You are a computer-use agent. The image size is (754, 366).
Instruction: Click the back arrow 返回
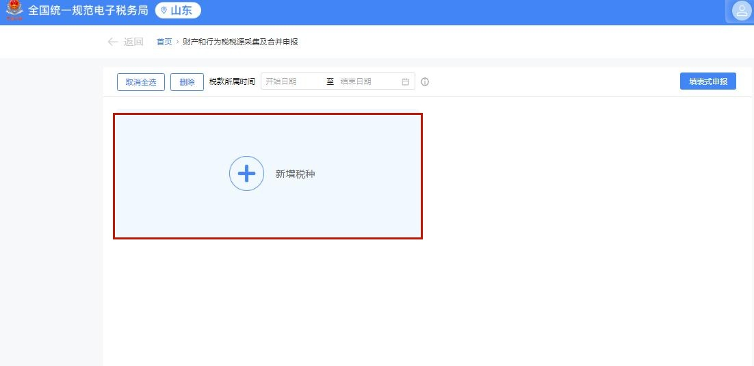125,42
